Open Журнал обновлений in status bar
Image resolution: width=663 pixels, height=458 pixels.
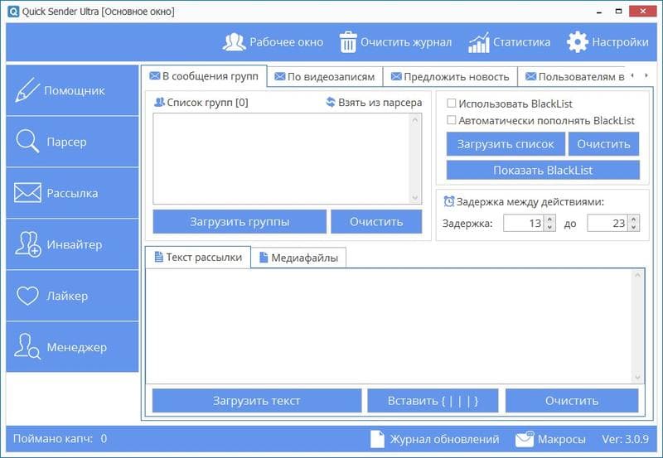435,439
